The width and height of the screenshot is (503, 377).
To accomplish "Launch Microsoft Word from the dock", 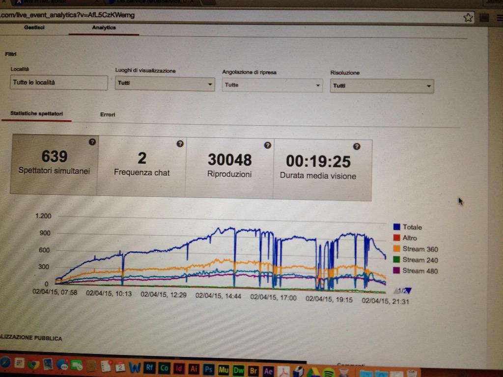I will [135, 367].
